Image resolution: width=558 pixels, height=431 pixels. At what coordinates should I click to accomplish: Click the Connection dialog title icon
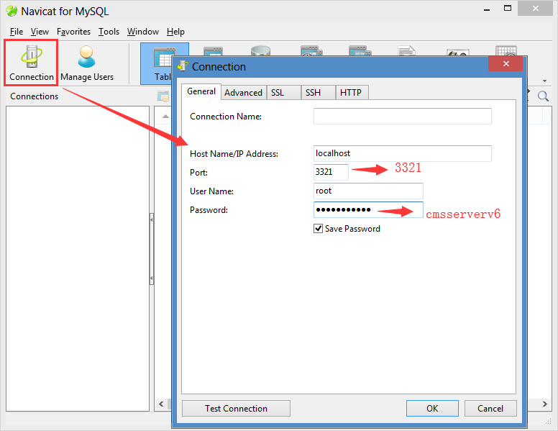183,66
